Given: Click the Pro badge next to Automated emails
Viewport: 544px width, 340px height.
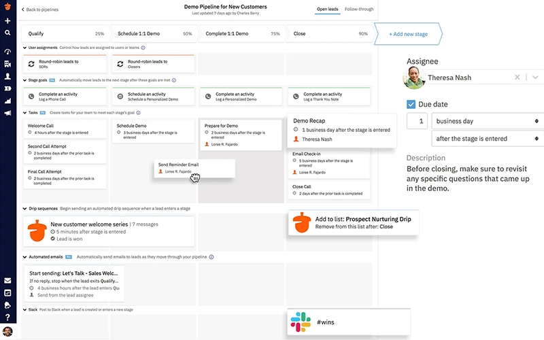Looking at the screenshot, I should click(x=69, y=257).
